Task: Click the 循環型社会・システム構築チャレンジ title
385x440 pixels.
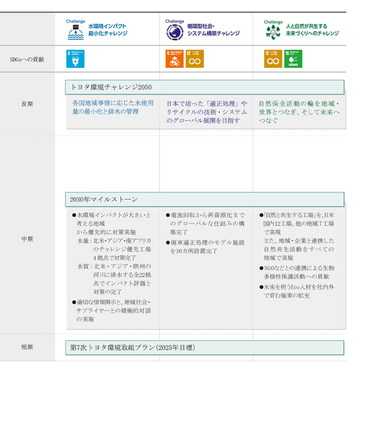Action: [x=214, y=29]
